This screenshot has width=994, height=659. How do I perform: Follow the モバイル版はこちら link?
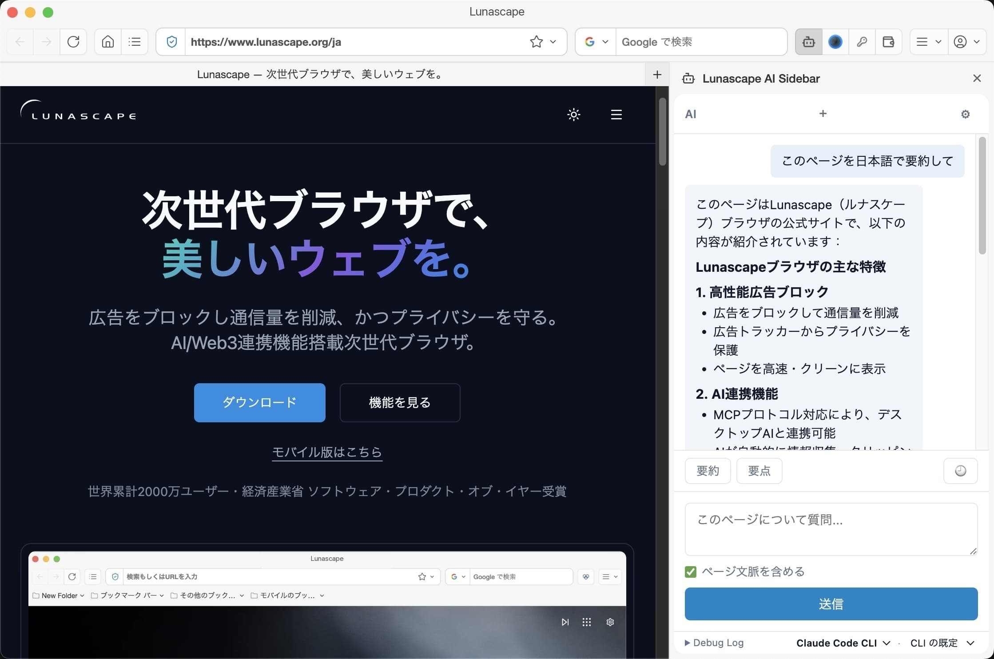(327, 452)
